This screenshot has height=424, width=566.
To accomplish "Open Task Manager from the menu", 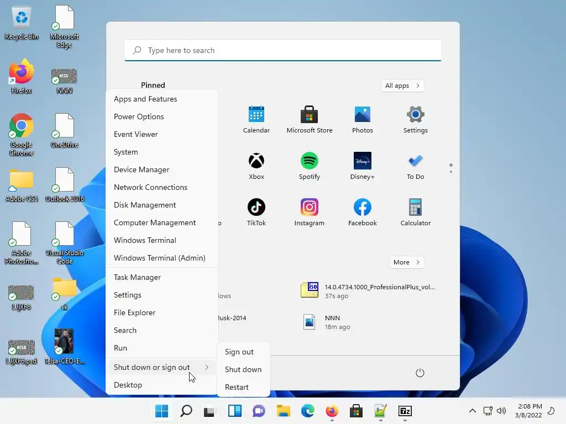I will pos(162,277).
